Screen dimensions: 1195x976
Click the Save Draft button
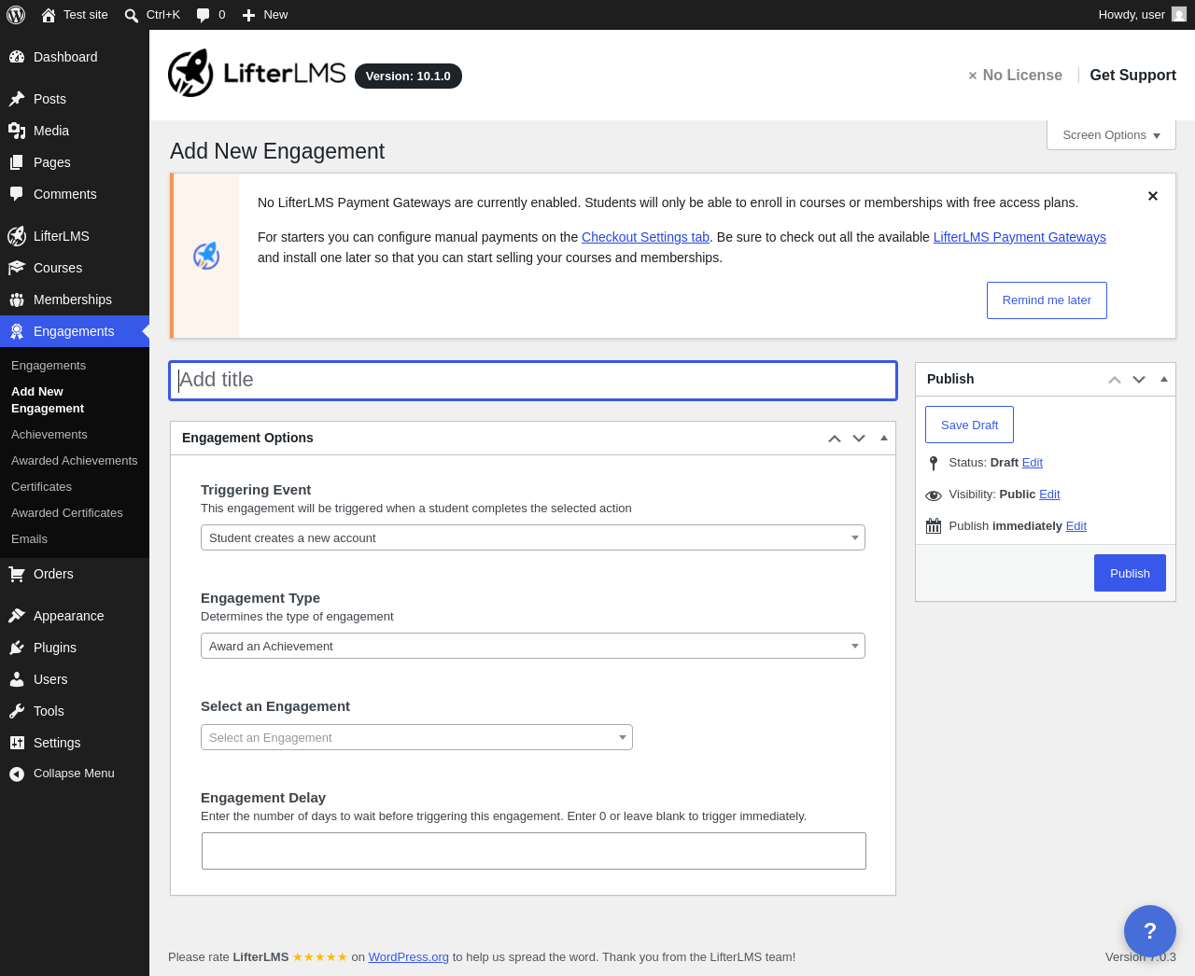pyautogui.click(x=969, y=425)
